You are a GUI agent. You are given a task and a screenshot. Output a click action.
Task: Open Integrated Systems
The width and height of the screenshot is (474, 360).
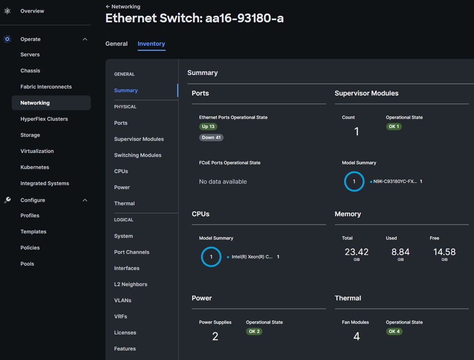tap(45, 183)
